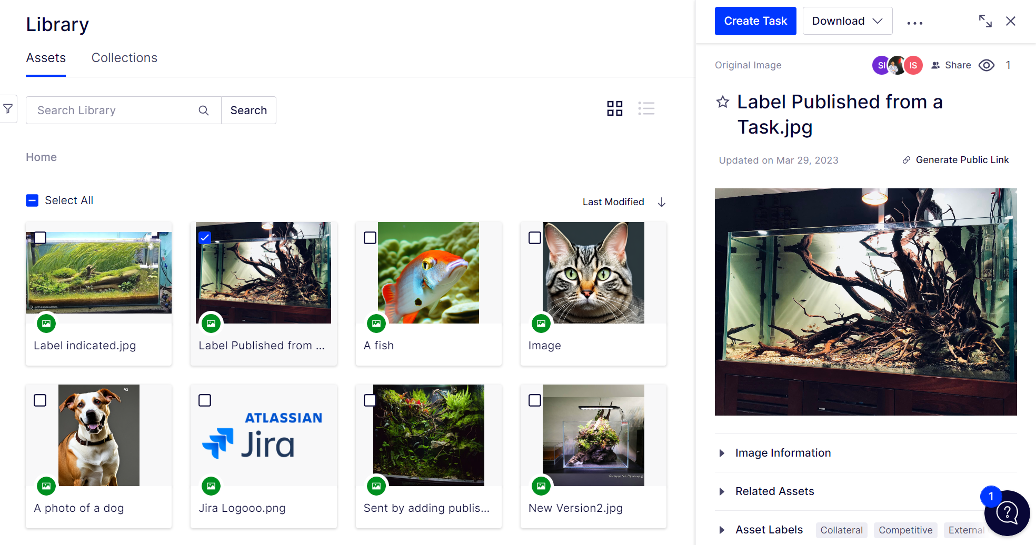Expand the asset panel to full size
The image size is (1036, 545).
click(985, 21)
